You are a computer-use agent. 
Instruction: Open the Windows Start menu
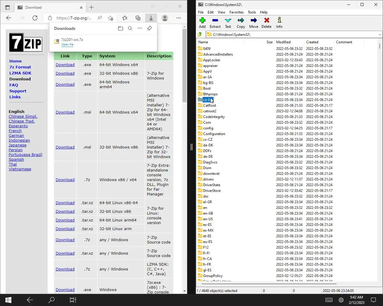[x=8, y=300]
